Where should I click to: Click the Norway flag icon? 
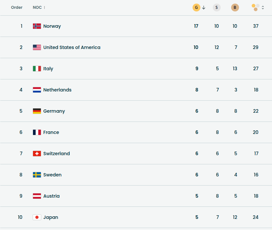click(x=37, y=26)
